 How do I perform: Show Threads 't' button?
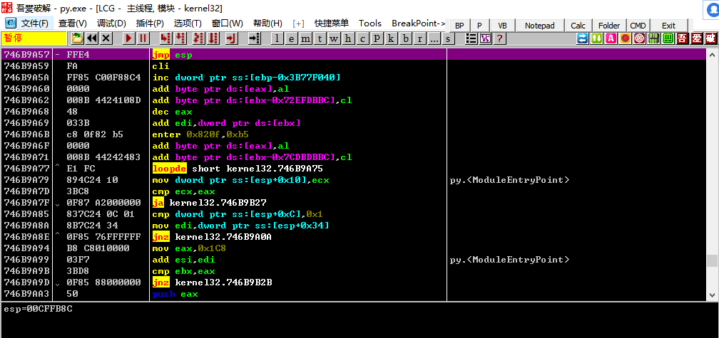pos(320,38)
